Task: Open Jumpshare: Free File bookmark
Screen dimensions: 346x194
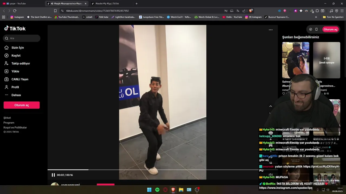Action: (x=151, y=17)
